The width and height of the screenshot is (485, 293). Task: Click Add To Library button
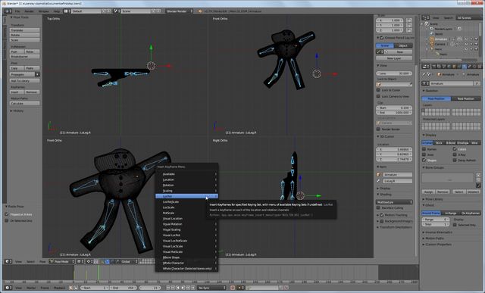(x=24, y=81)
